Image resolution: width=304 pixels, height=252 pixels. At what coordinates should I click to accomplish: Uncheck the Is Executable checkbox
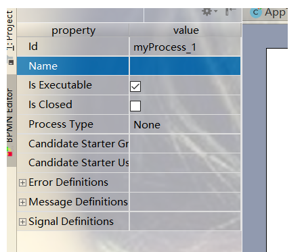tap(135, 86)
